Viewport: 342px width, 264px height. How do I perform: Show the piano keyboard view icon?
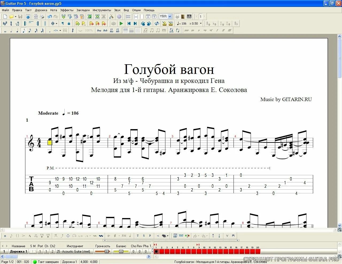click(189, 17)
